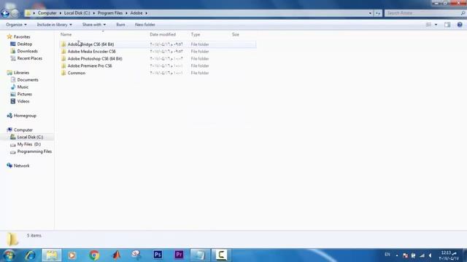Click Adobe in the address bar
The width and height of the screenshot is (467, 262).
pos(136,13)
